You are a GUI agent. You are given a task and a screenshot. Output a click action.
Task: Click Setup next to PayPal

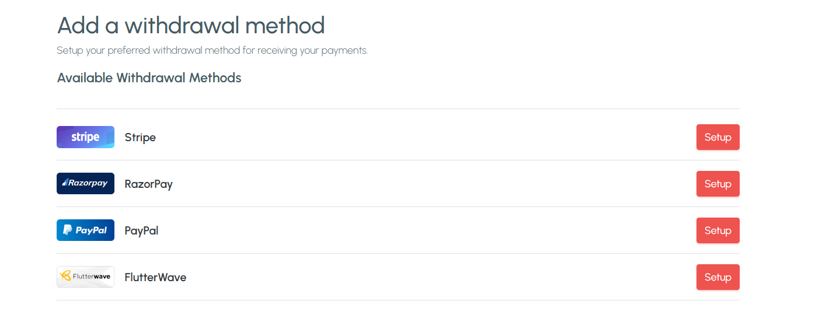pos(717,230)
